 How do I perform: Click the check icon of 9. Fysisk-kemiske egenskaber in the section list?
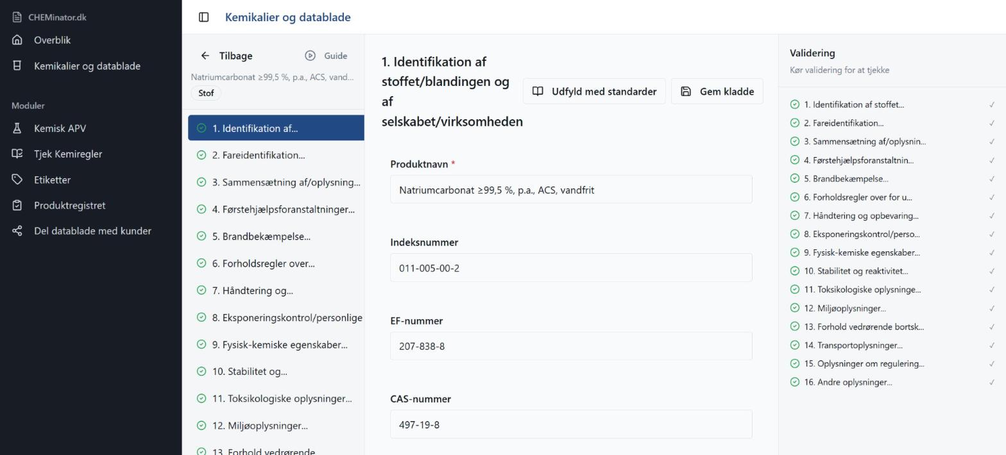click(201, 344)
